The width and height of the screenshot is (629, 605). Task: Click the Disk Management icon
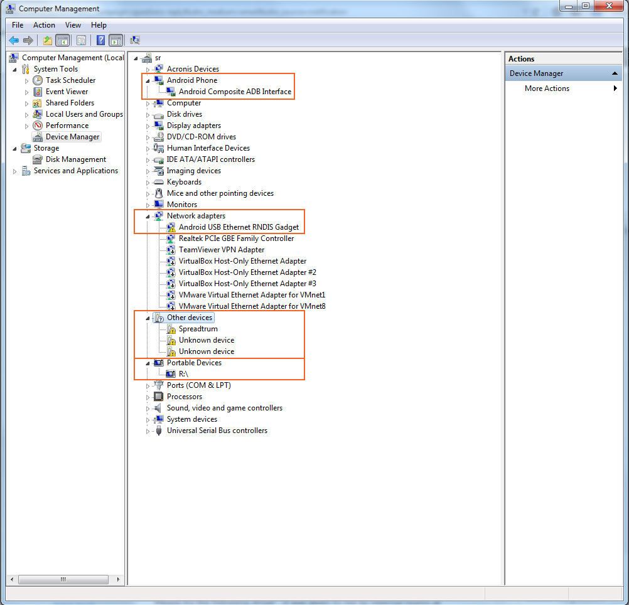click(x=38, y=159)
